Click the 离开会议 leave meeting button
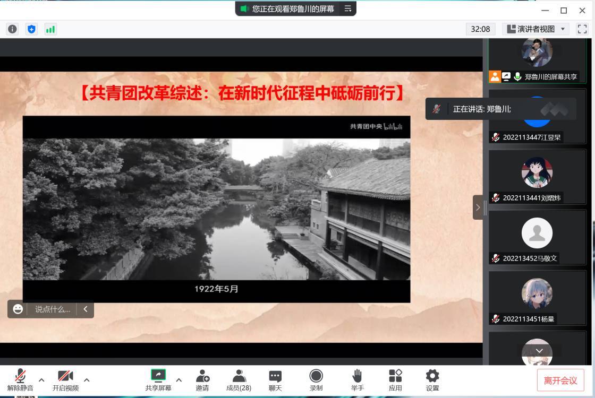The width and height of the screenshot is (595, 398). pyautogui.click(x=560, y=380)
